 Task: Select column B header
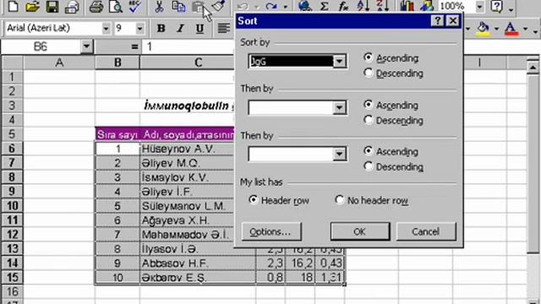pyautogui.click(x=117, y=62)
